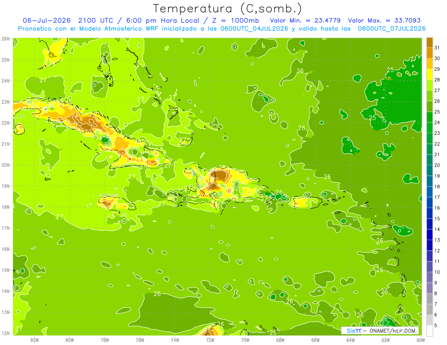Click the 82W longitude axis label
This screenshot has width=447, height=345.
click(35, 340)
